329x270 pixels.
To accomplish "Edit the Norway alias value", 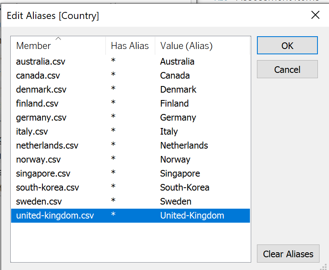I will click(175, 160).
